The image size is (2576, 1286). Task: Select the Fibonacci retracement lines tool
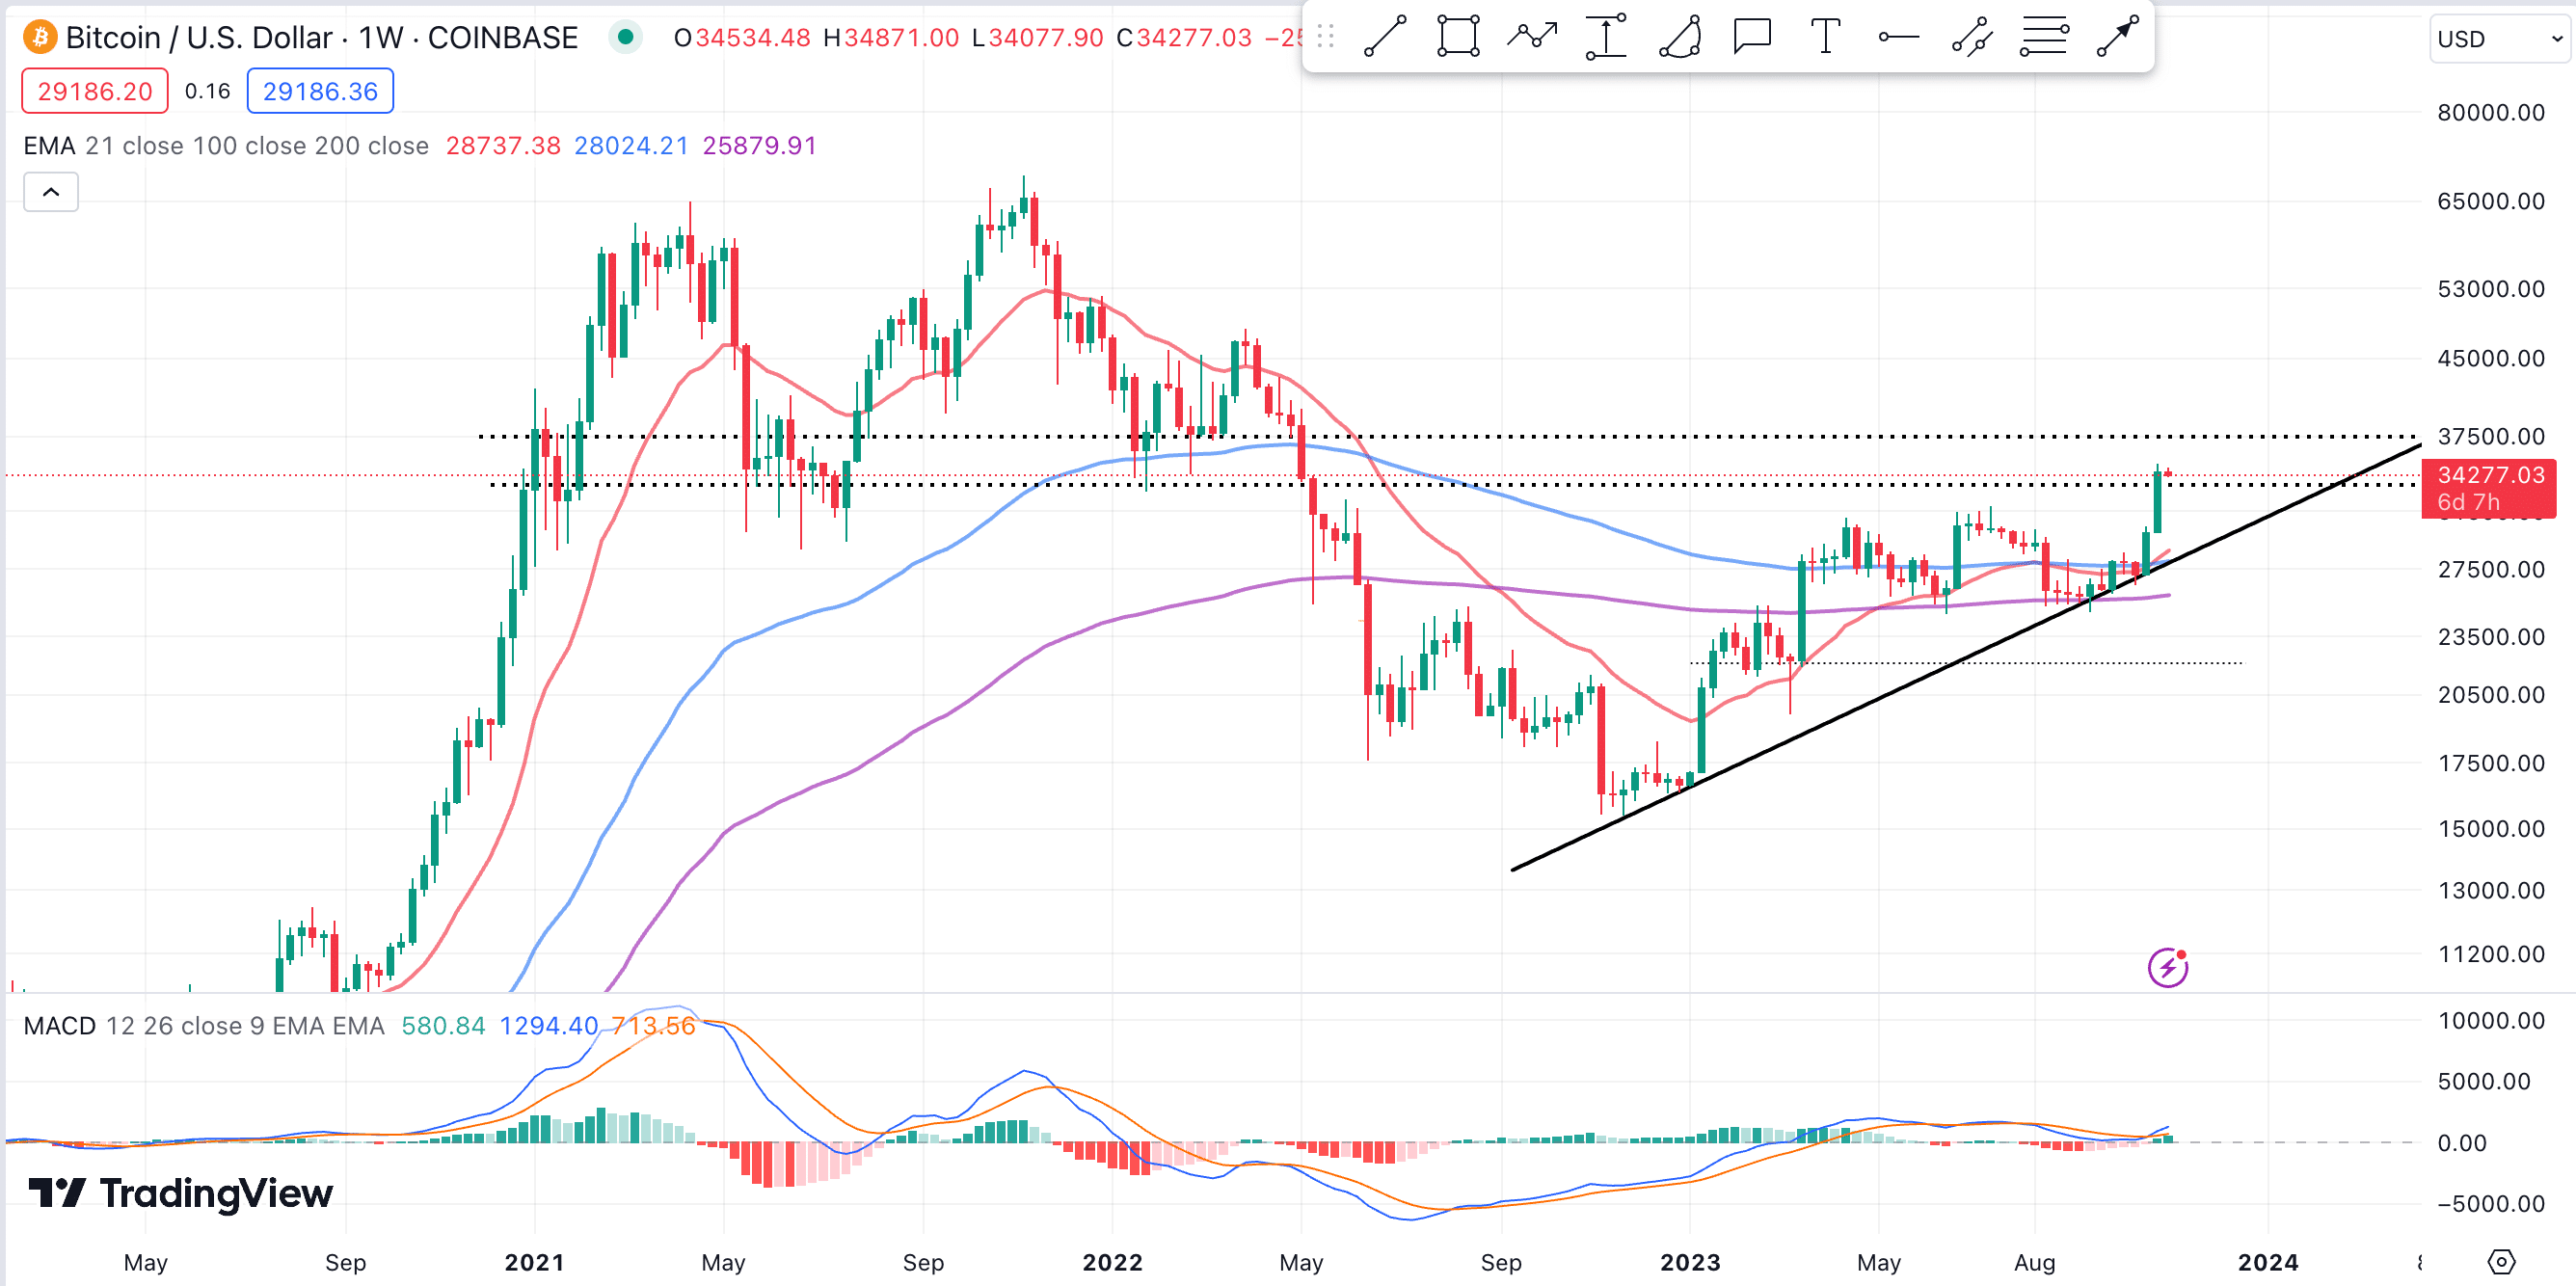(x=2044, y=37)
